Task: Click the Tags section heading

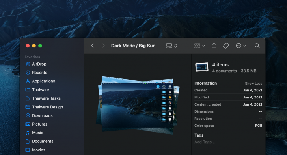Action: coord(199,135)
